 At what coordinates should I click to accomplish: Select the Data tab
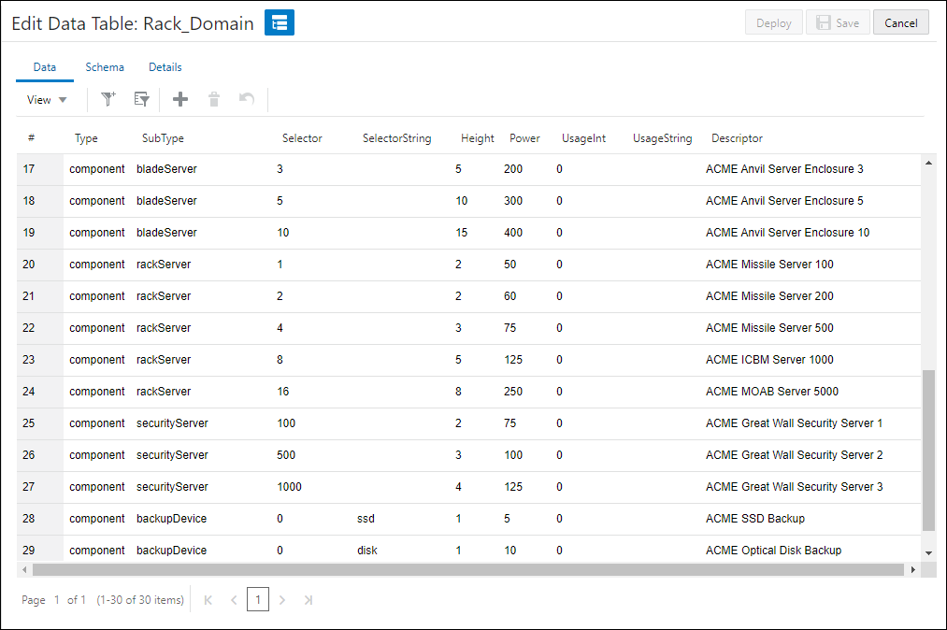pos(44,66)
